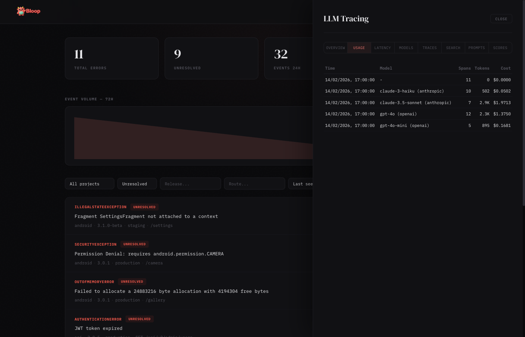525x337 pixels.
Task: Click the claude-3.5-sonnet tracing row
Action: click(x=418, y=102)
